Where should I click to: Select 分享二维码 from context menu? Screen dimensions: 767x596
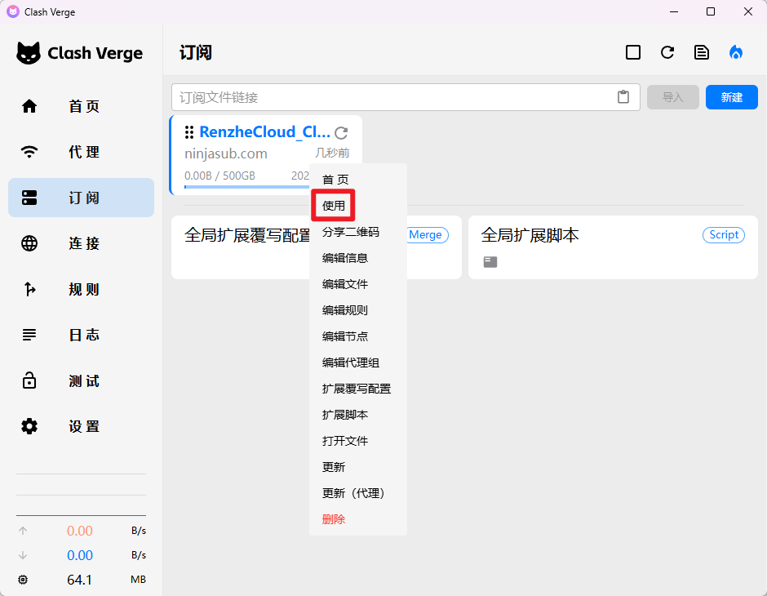coord(358,232)
